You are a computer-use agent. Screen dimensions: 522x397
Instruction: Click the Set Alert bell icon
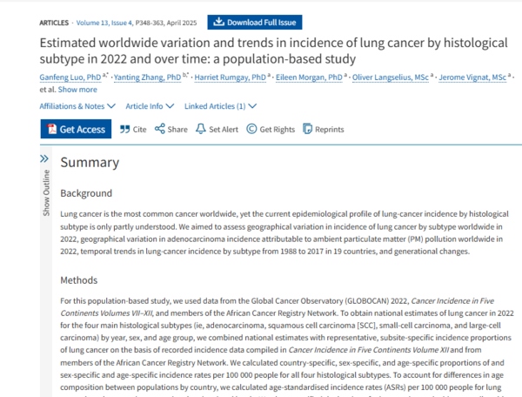[202, 129]
